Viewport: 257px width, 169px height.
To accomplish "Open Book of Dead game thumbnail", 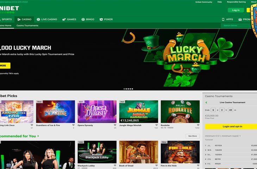I will pos(139,152).
